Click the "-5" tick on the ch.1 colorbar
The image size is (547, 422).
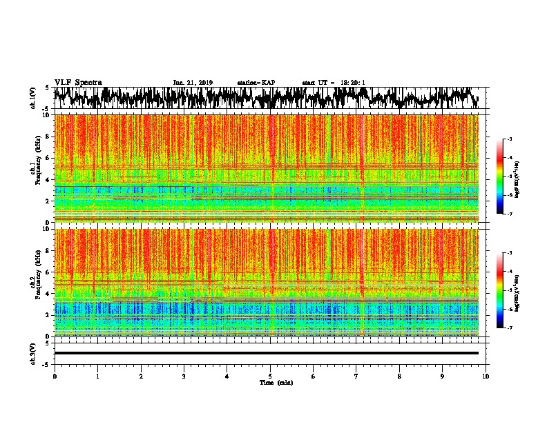509,177
